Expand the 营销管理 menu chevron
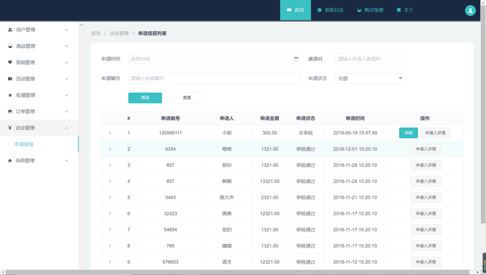486x275 pixels. [66, 62]
